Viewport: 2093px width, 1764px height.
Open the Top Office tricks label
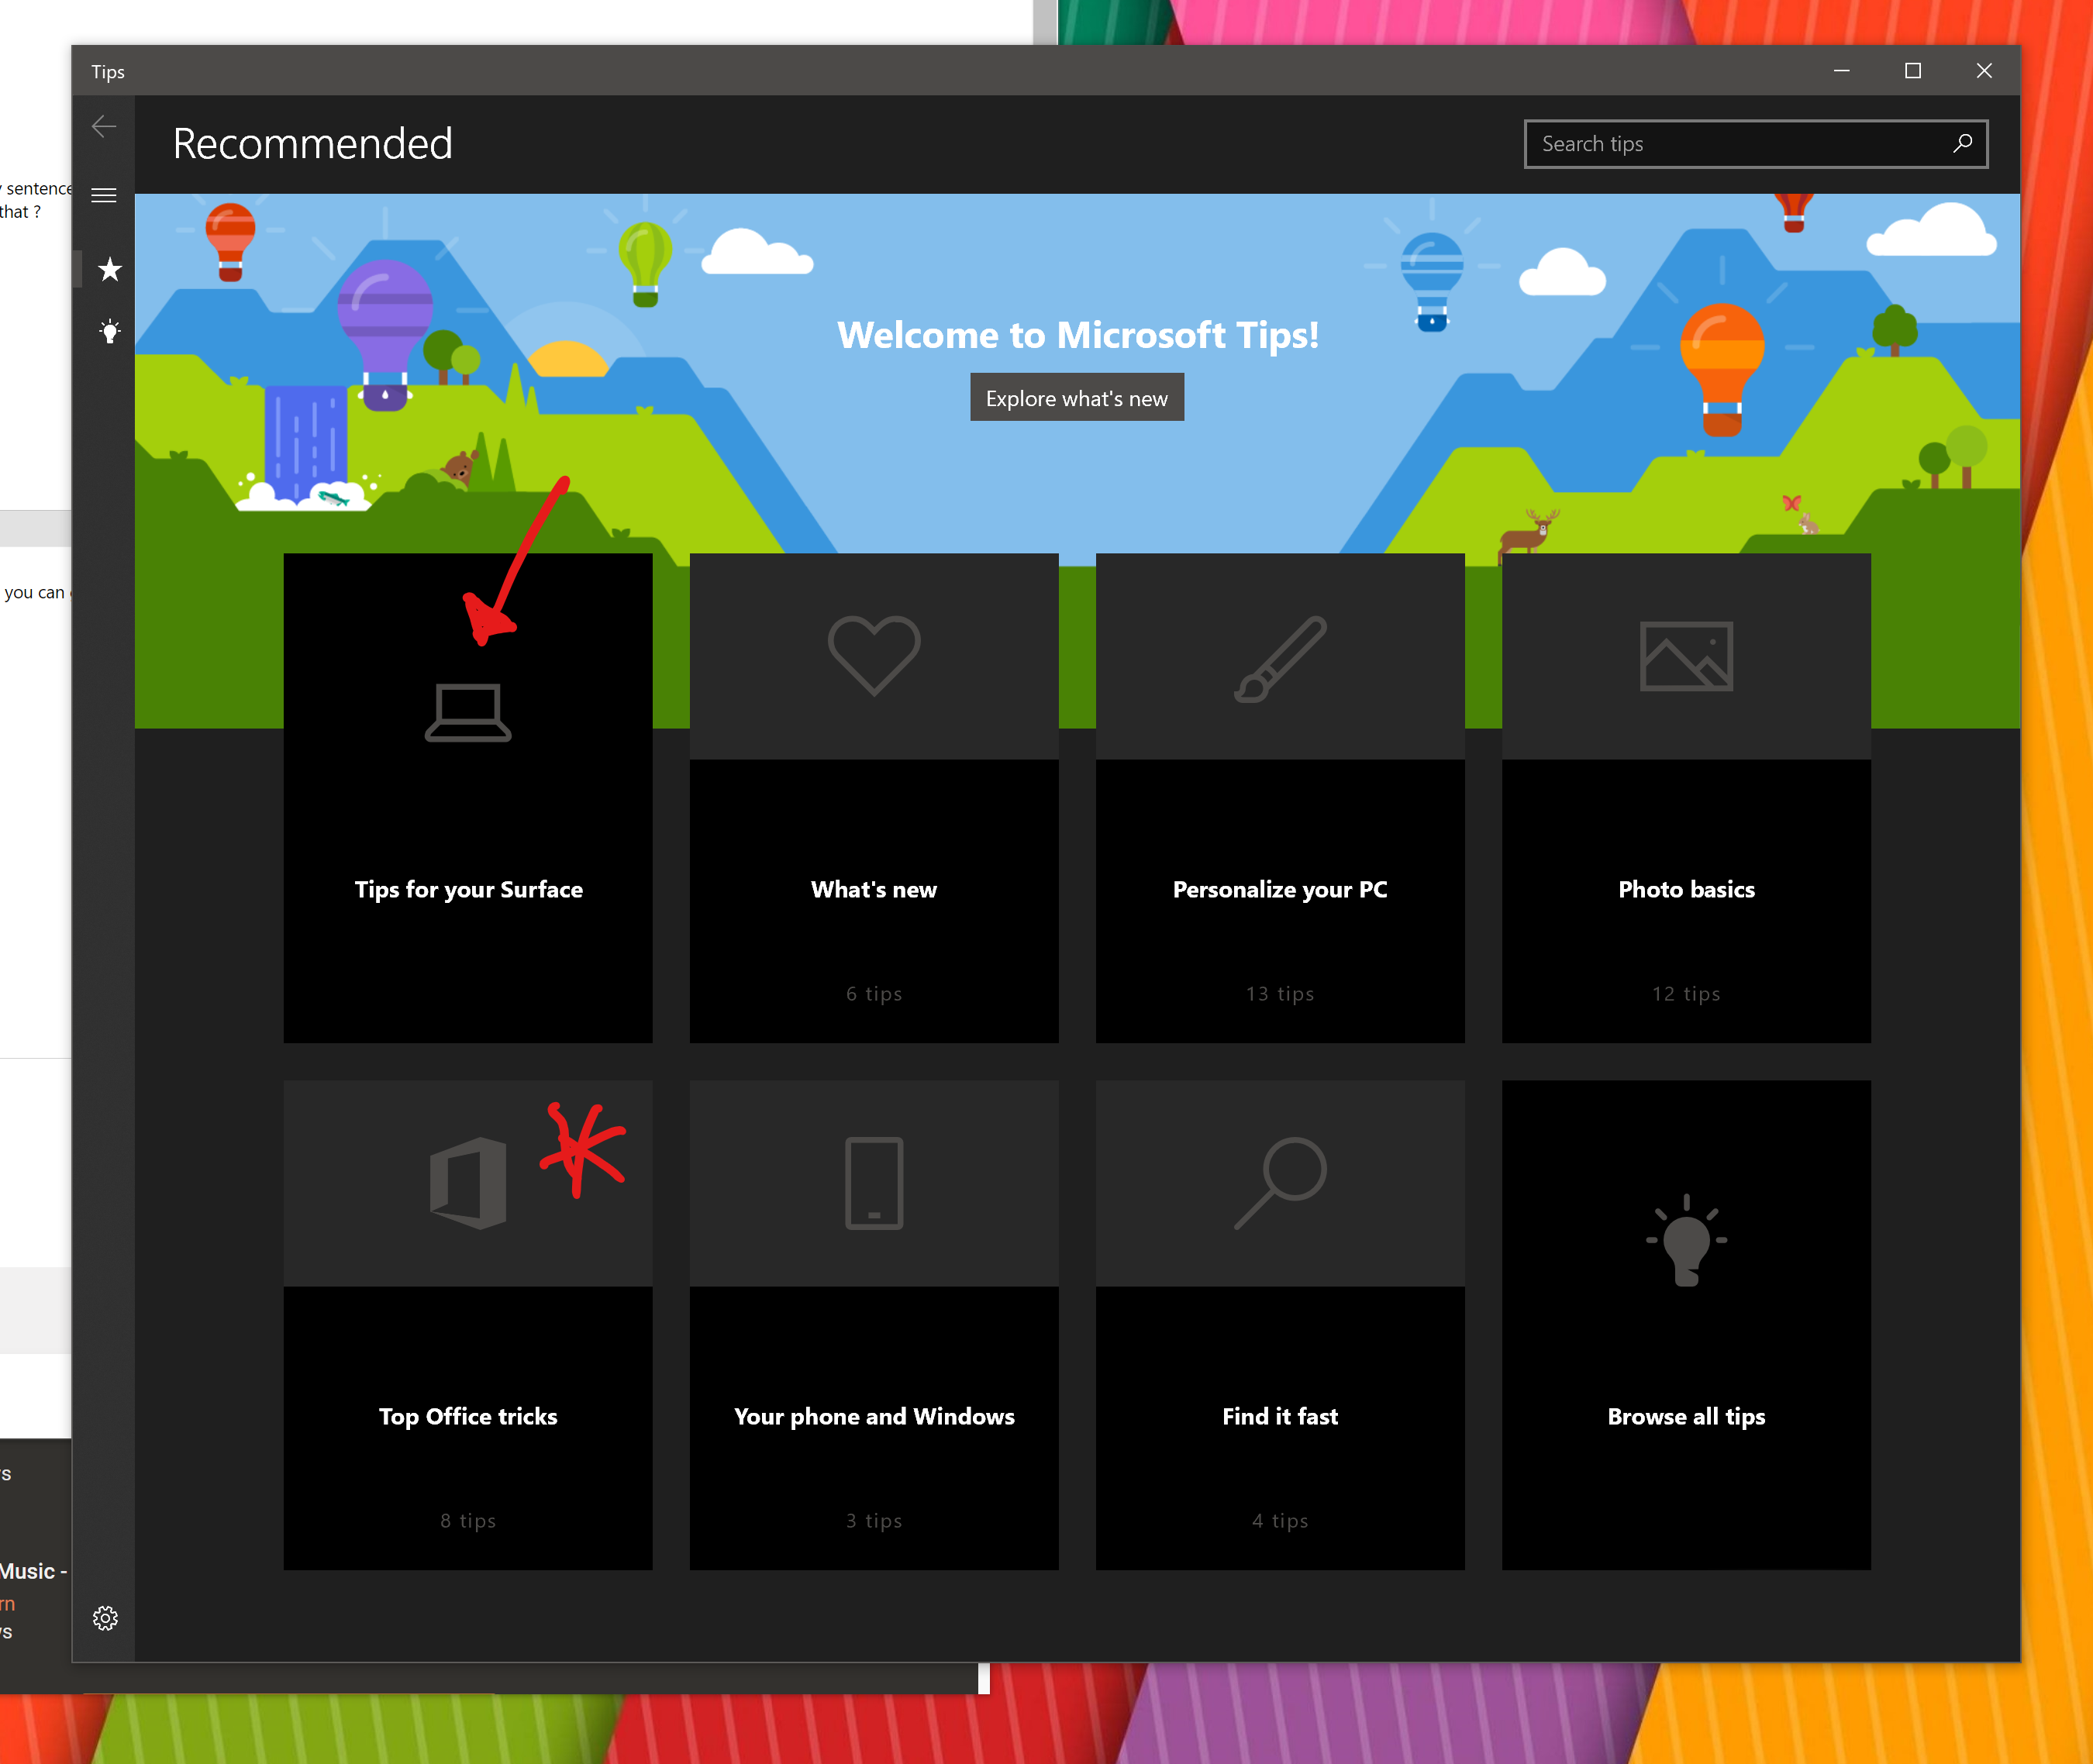pyautogui.click(x=468, y=1416)
